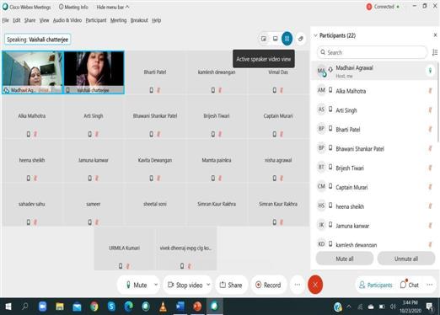Click the muted mic icon on Bharti Patel tile
Viewport: 440px width, 315px height.
158,90
